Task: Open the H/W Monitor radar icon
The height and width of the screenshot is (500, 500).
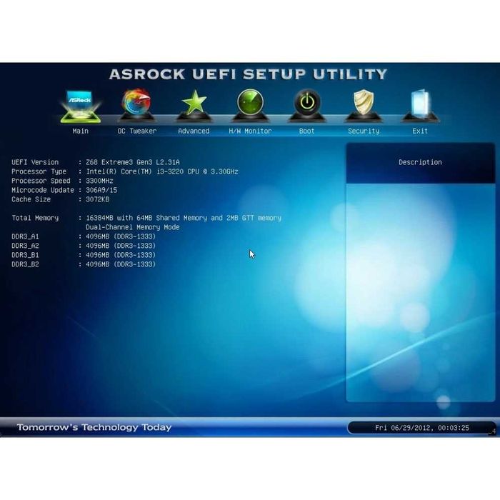Action: coord(250,106)
